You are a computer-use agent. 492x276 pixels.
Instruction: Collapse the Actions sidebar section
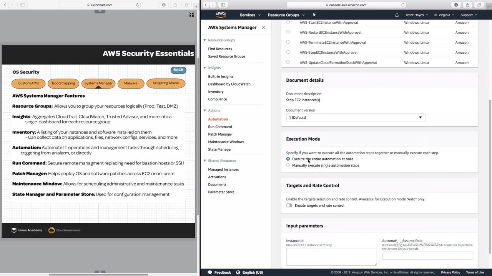(204, 110)
